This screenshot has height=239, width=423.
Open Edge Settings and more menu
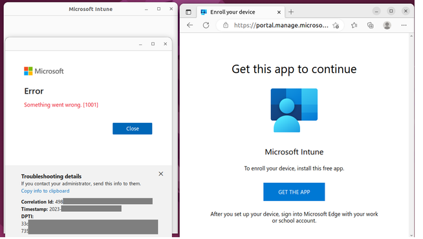(404, 25)
